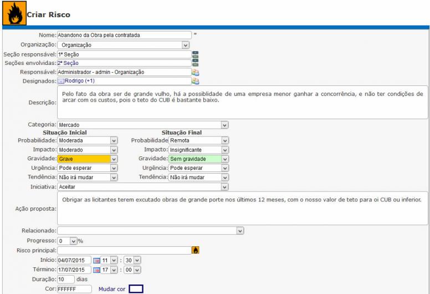Viewport: 430px width, 294px height.
Task: Click into the Nome text field
Action: point(124,35)
